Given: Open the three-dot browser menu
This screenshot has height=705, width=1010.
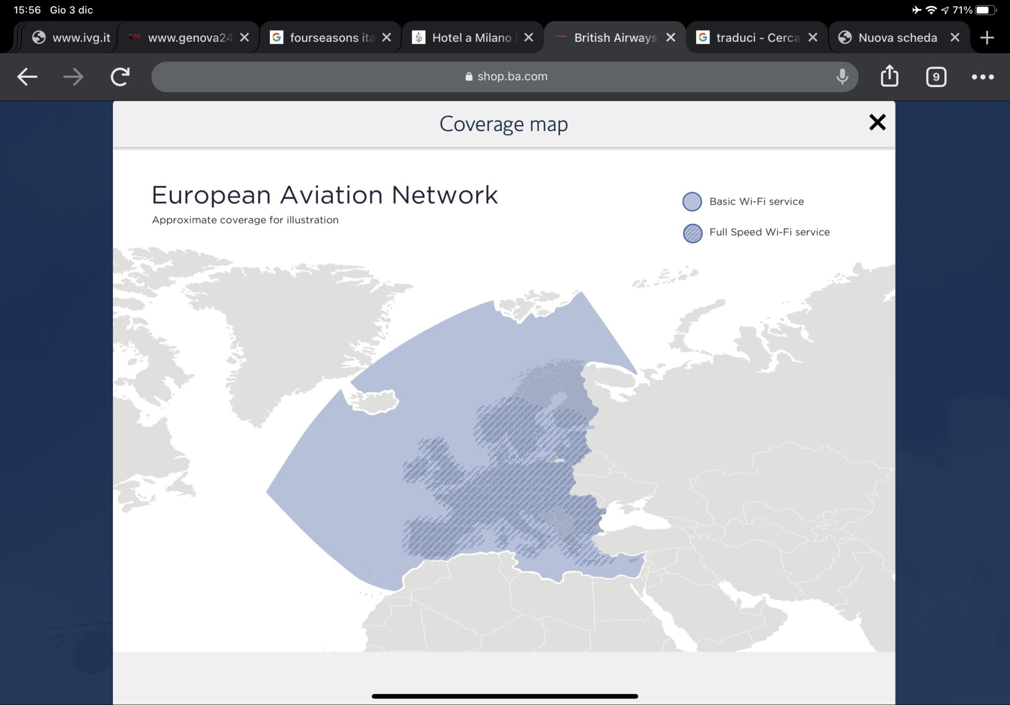Looking at the screenshot, I should coord(982,77).
